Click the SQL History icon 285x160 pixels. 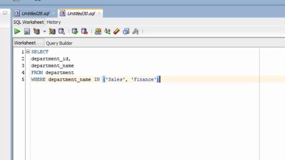coord(126,32)
